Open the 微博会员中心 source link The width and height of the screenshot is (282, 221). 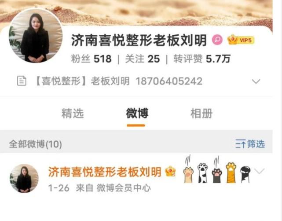pyautogui.click(x=124, y=188)
